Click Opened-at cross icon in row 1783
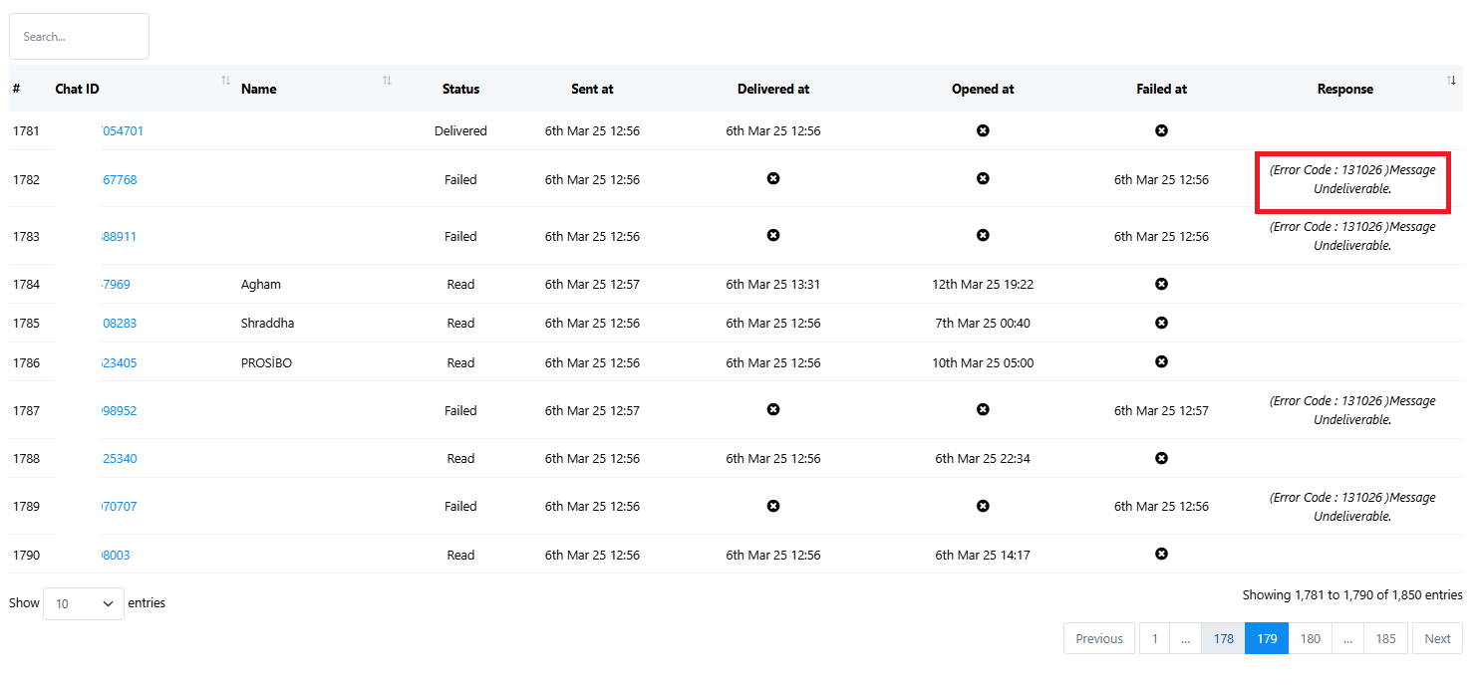This screenshot has width=1484, height=685. click(983, 235)
